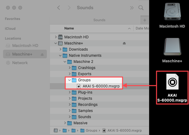Click the back navigation chevron
This screenshot has height=135, width=189.
click(59, 8)
